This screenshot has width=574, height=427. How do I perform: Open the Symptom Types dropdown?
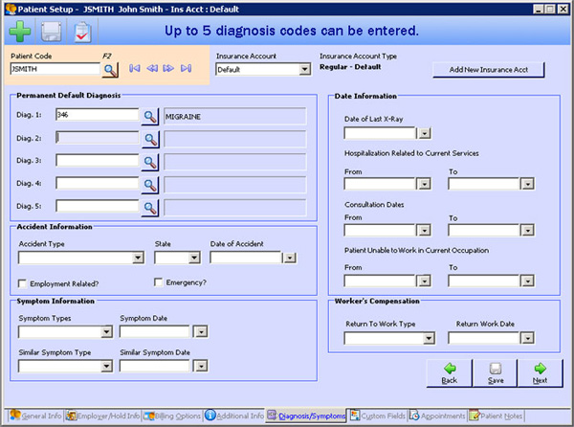point(107,332)
